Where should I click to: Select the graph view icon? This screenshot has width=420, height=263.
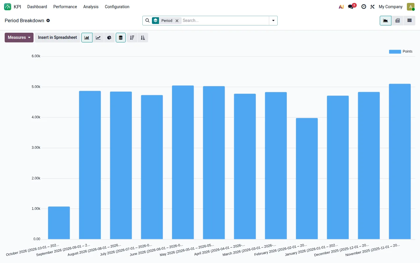point(386,20)
